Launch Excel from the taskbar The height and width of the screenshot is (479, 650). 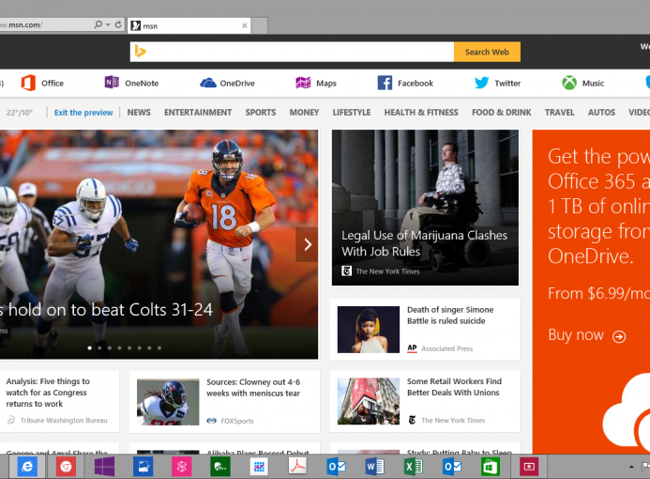[x=414, y=467]
